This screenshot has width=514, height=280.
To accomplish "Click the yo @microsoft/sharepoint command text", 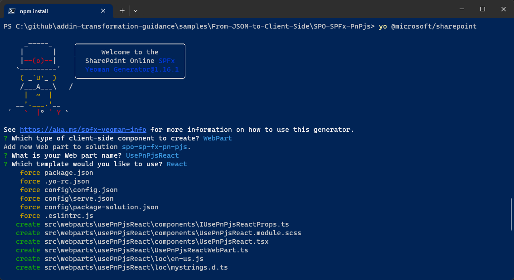I will click(427, 26).
